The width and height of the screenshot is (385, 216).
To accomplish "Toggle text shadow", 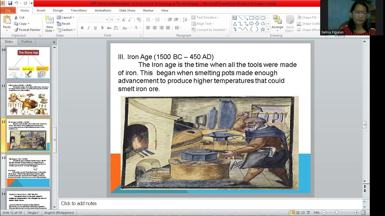I will (102, 28).
